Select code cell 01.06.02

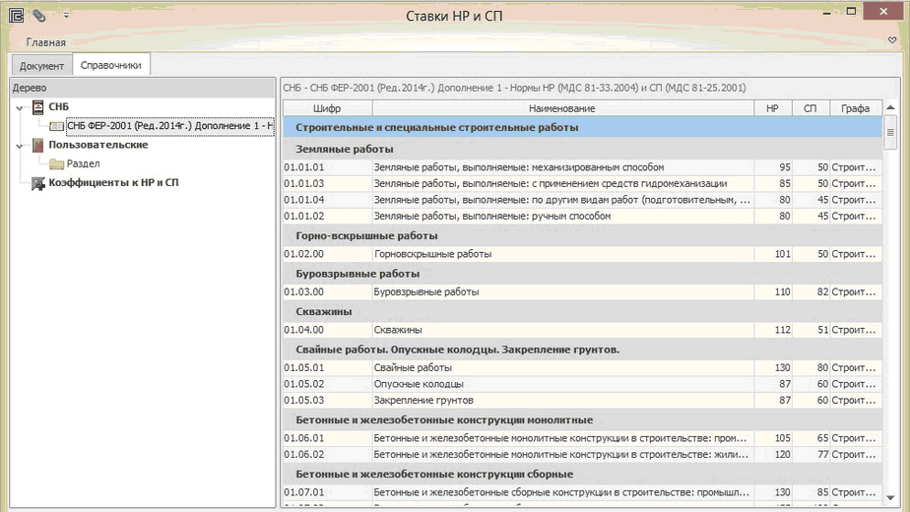327,454
